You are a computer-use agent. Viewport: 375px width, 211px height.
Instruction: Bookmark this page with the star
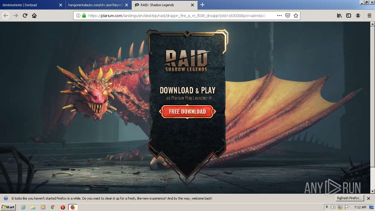[296, 16]
